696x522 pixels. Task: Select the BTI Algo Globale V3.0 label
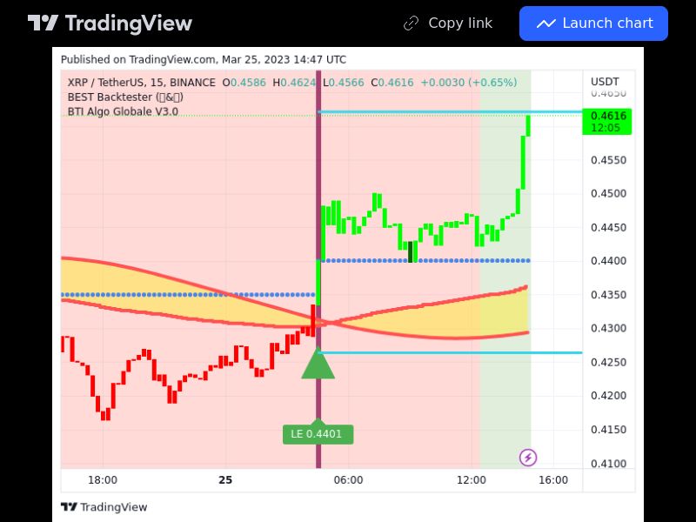click(x=123, y=111)
